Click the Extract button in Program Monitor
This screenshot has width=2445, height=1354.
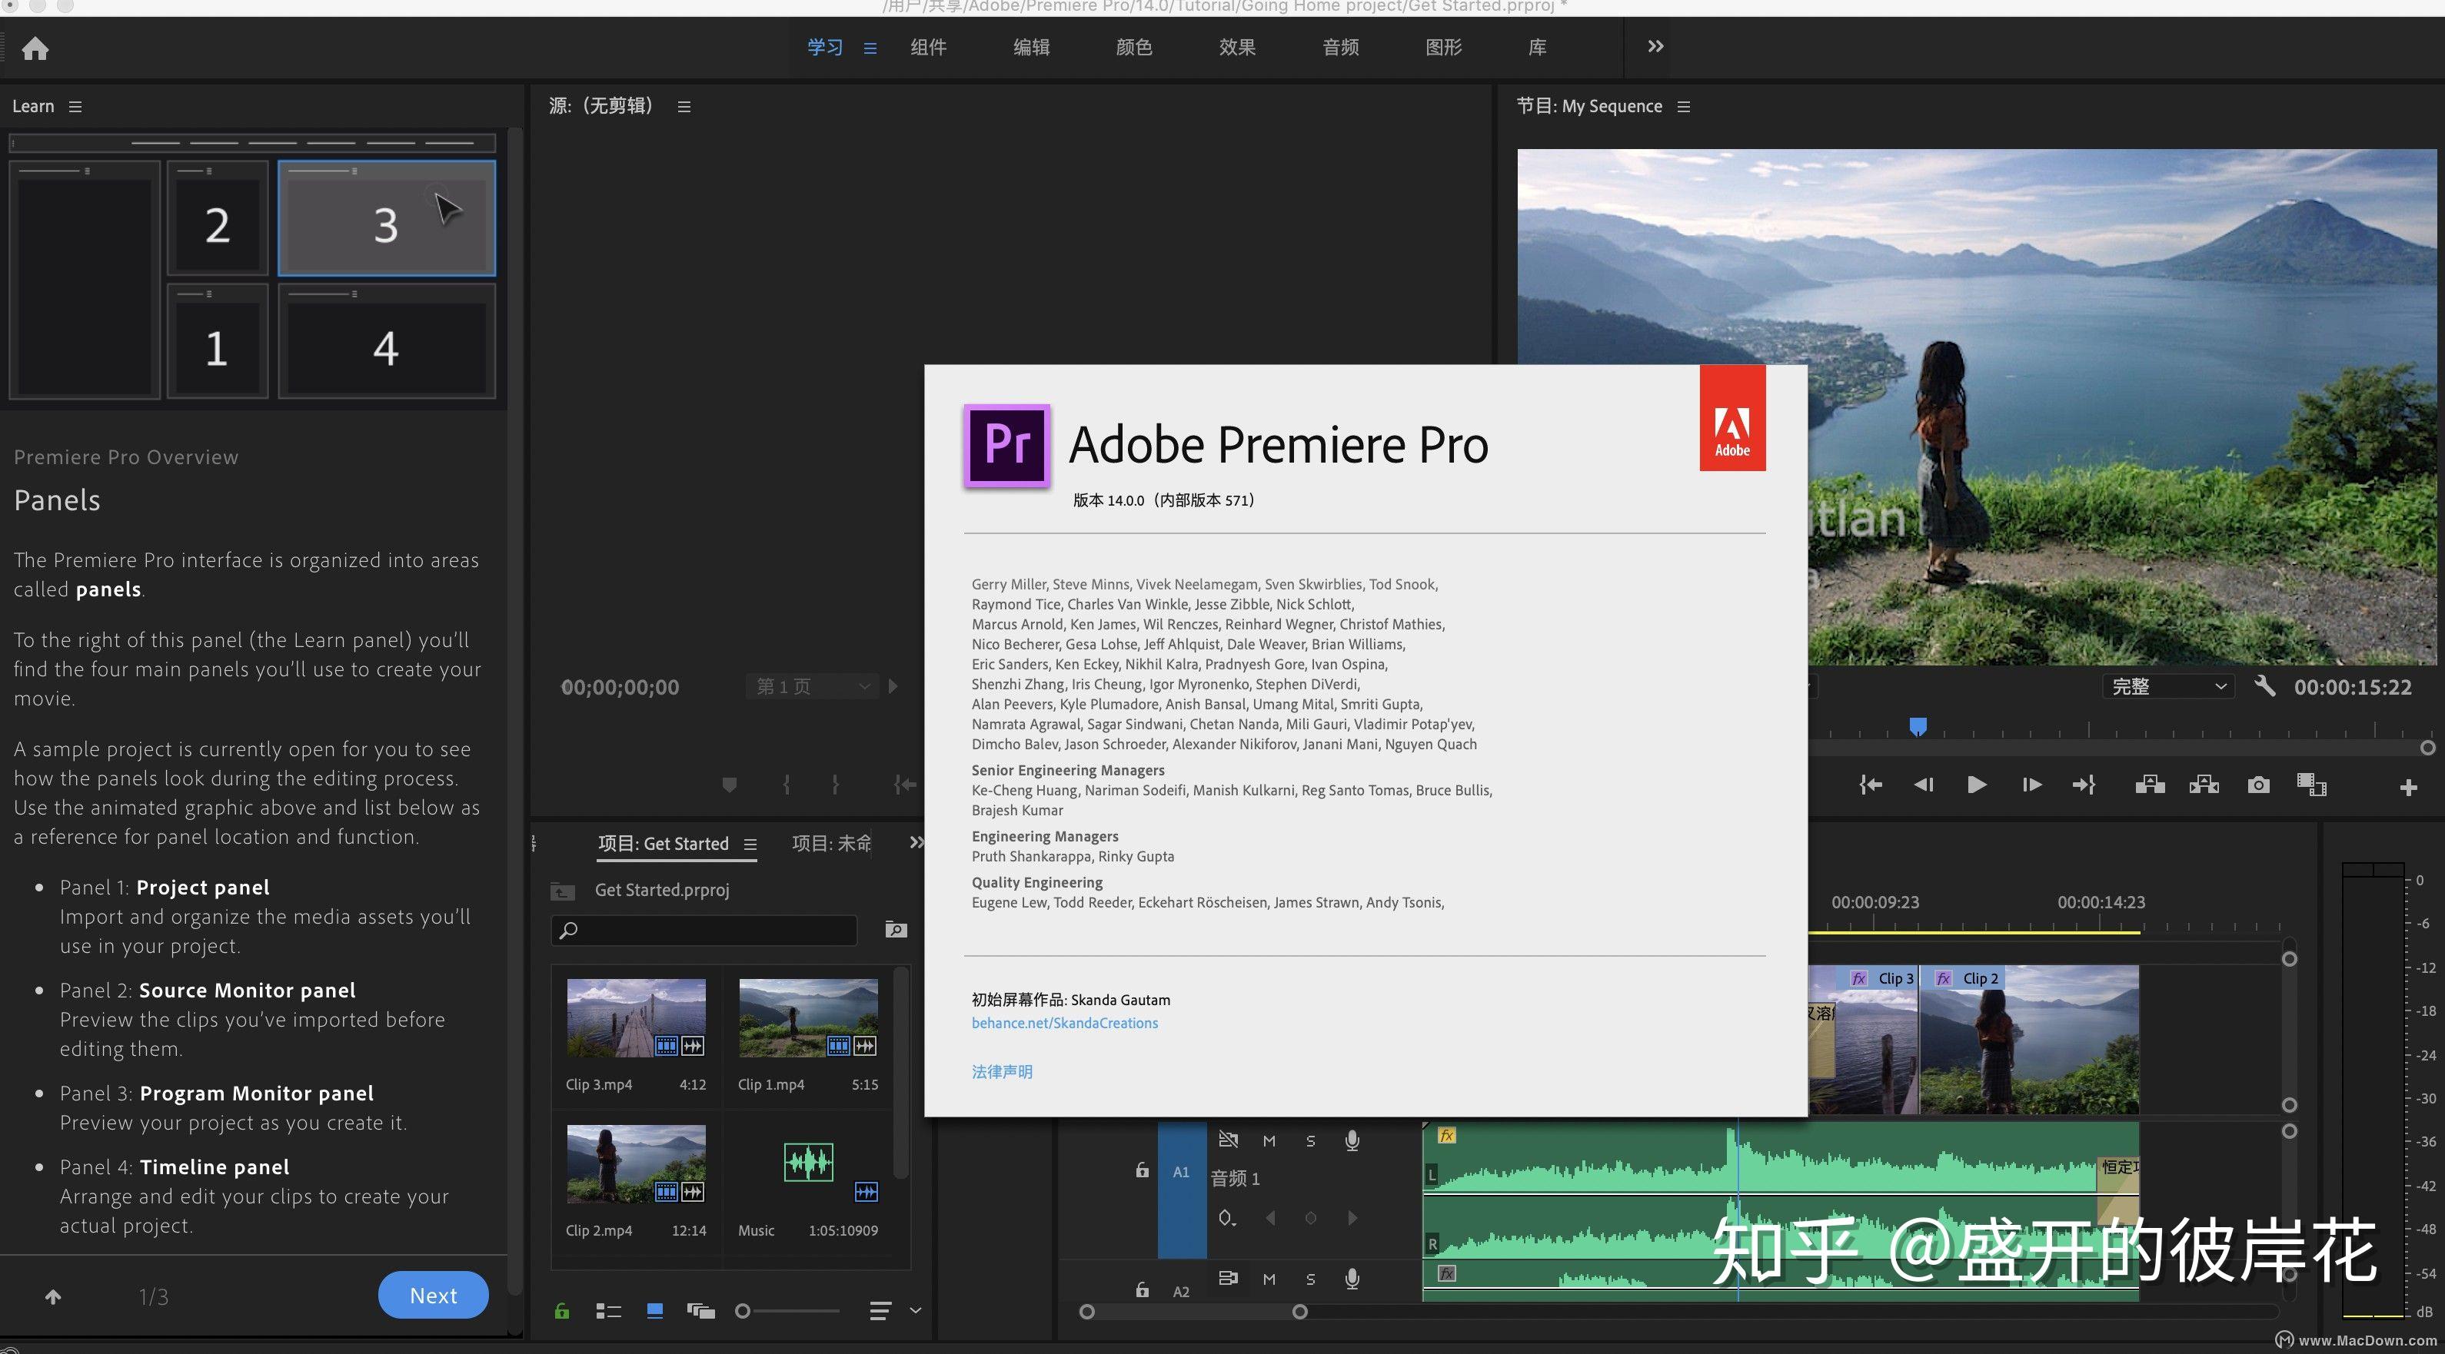click(x=2203, y=785)
